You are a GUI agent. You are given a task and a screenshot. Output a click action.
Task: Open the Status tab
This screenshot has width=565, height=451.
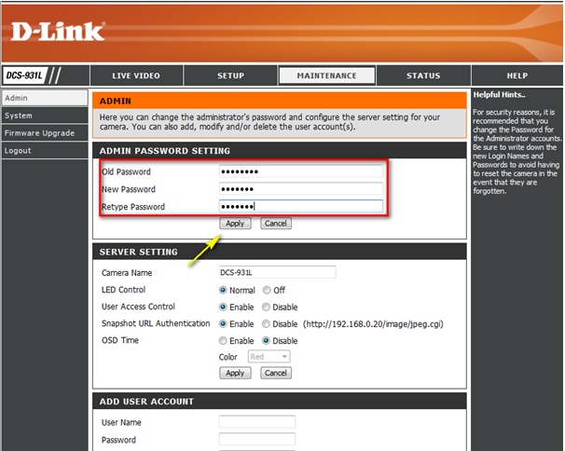point(422,75)
